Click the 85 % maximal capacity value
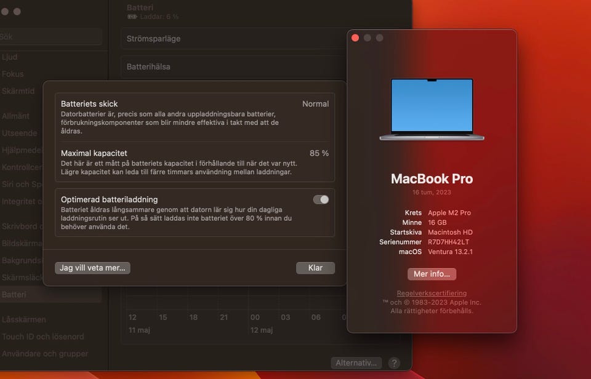Viewport: 591px width, 379px height. [319, 153]
